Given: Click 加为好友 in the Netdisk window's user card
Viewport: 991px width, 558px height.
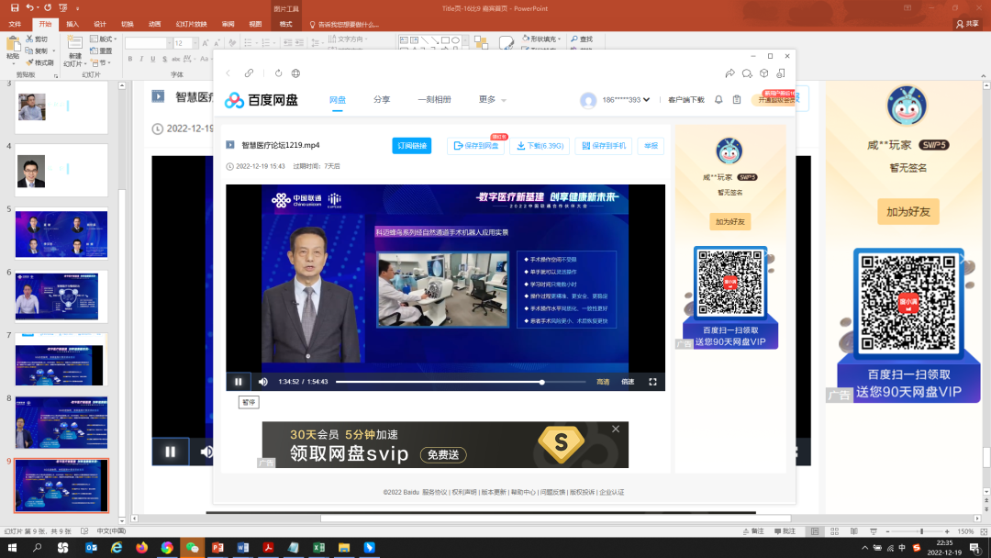Looking at the screenshot, I should coord(730,222).
